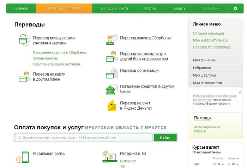Open История операций link

coord(209,33)
